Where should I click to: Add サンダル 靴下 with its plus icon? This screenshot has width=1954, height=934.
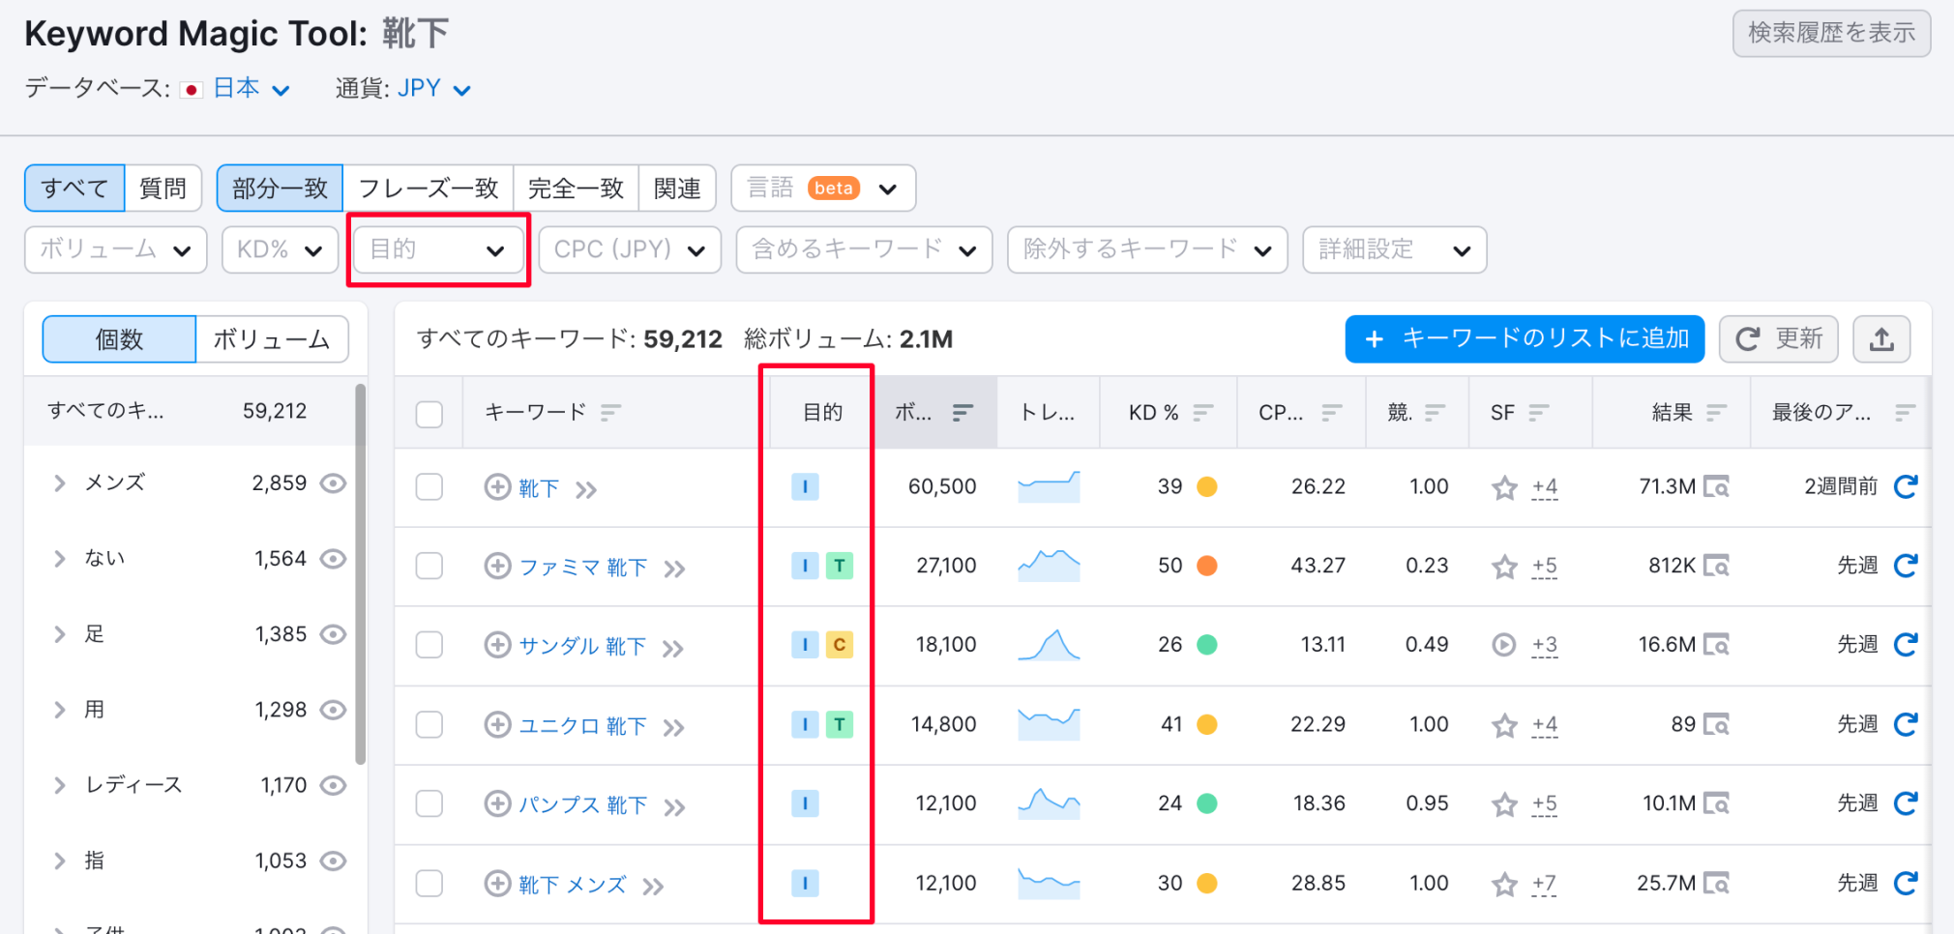click(x=497, y=645)
